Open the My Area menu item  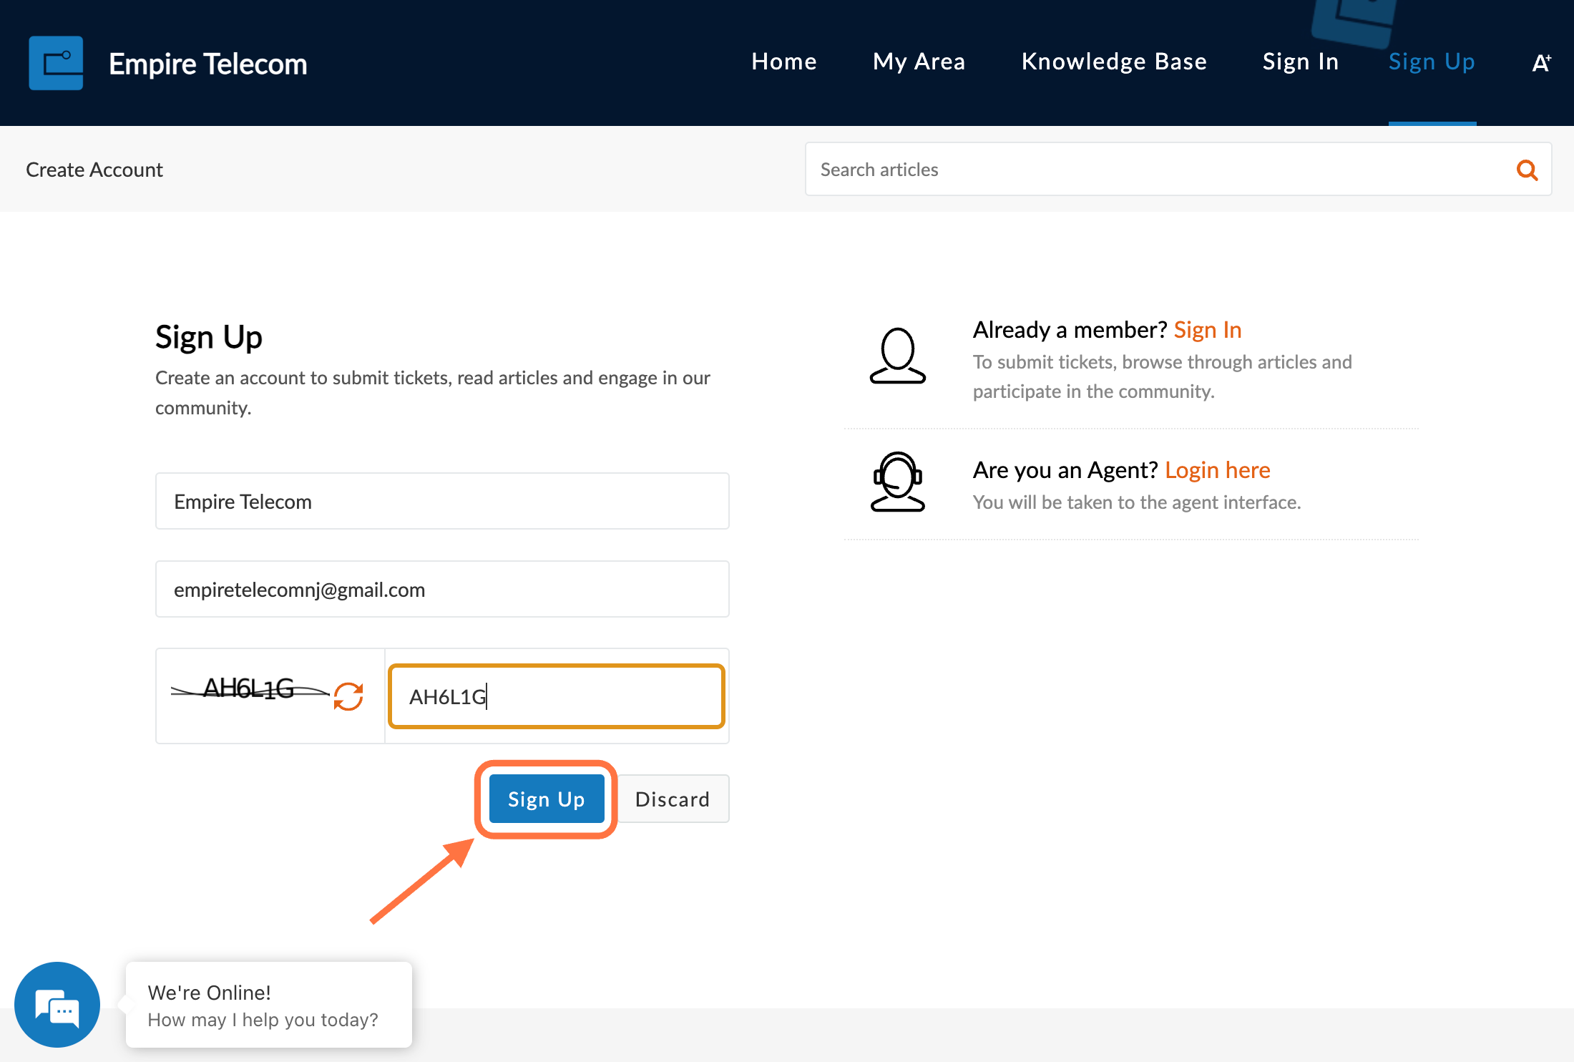click(x=919, y=62)
